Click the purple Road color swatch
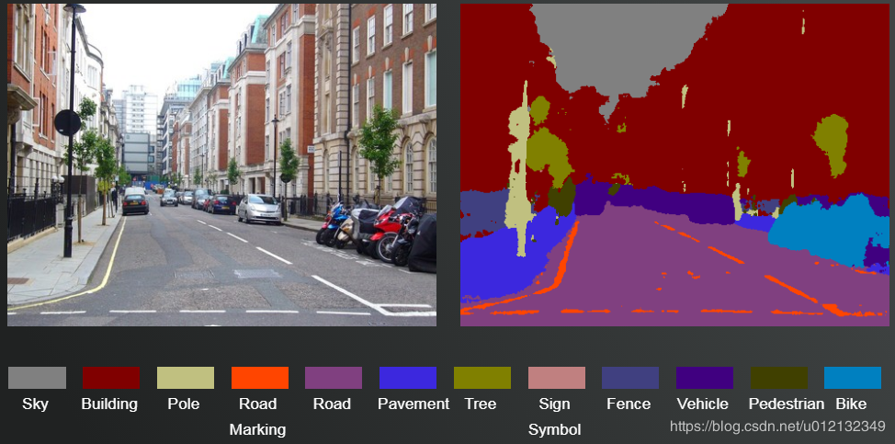 [334, 378]
